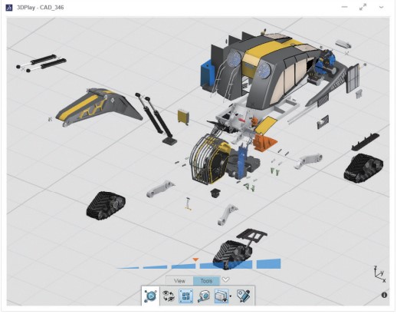Click the 3DPlay - CAD_346 widget title
397x314 pixels.
[41, 8]
